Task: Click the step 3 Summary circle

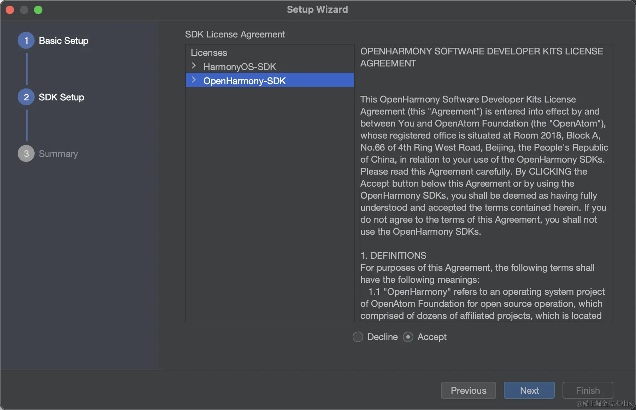Action: (x=26, y=154)
